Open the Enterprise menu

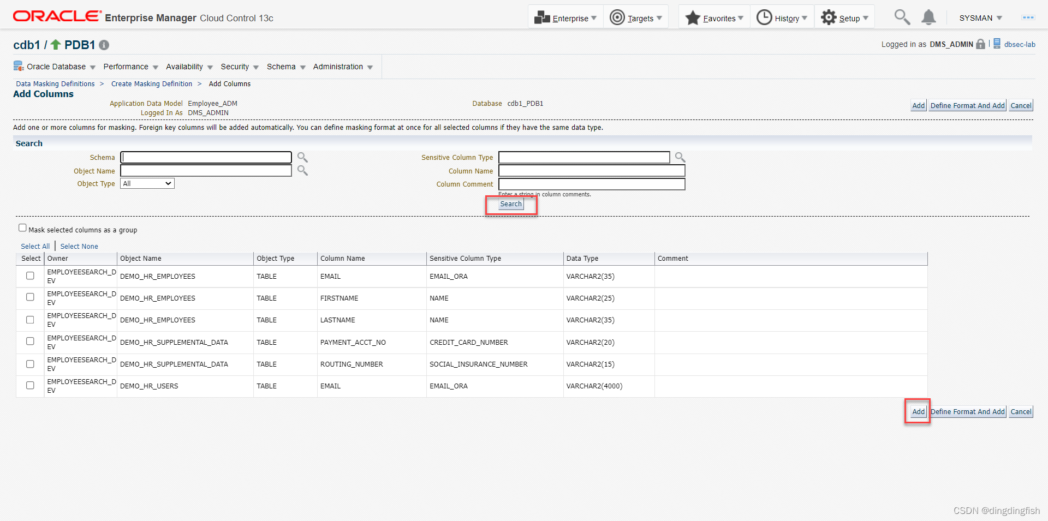(x=565, y=18)
